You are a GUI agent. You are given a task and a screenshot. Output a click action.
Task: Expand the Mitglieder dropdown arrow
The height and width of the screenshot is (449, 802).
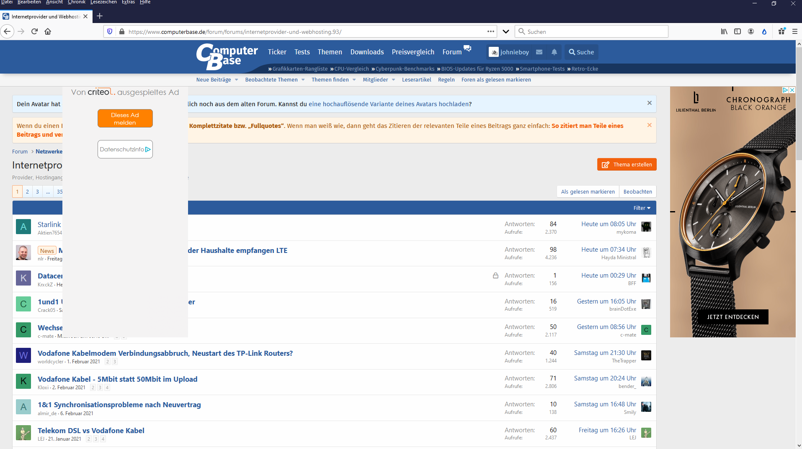(x=393, y=80)
